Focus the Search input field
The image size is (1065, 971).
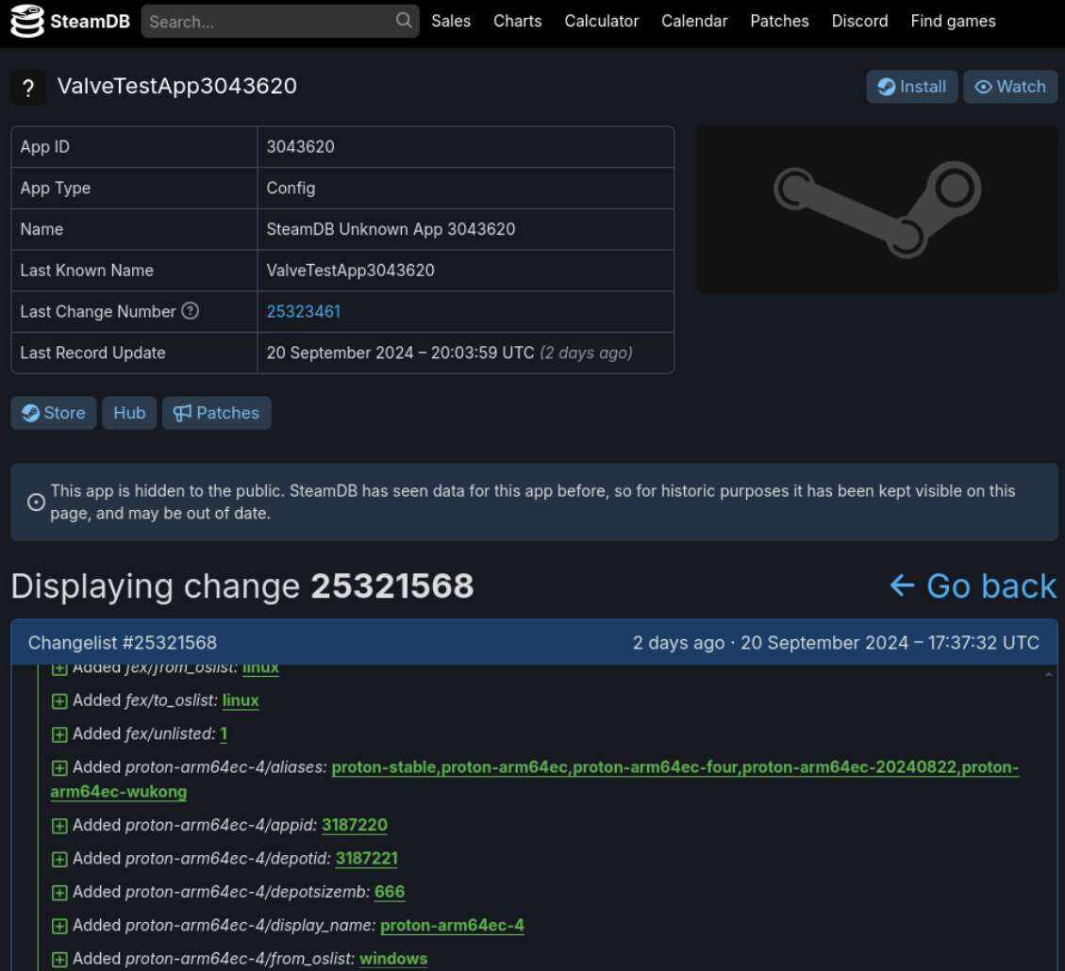coord(269,21)
